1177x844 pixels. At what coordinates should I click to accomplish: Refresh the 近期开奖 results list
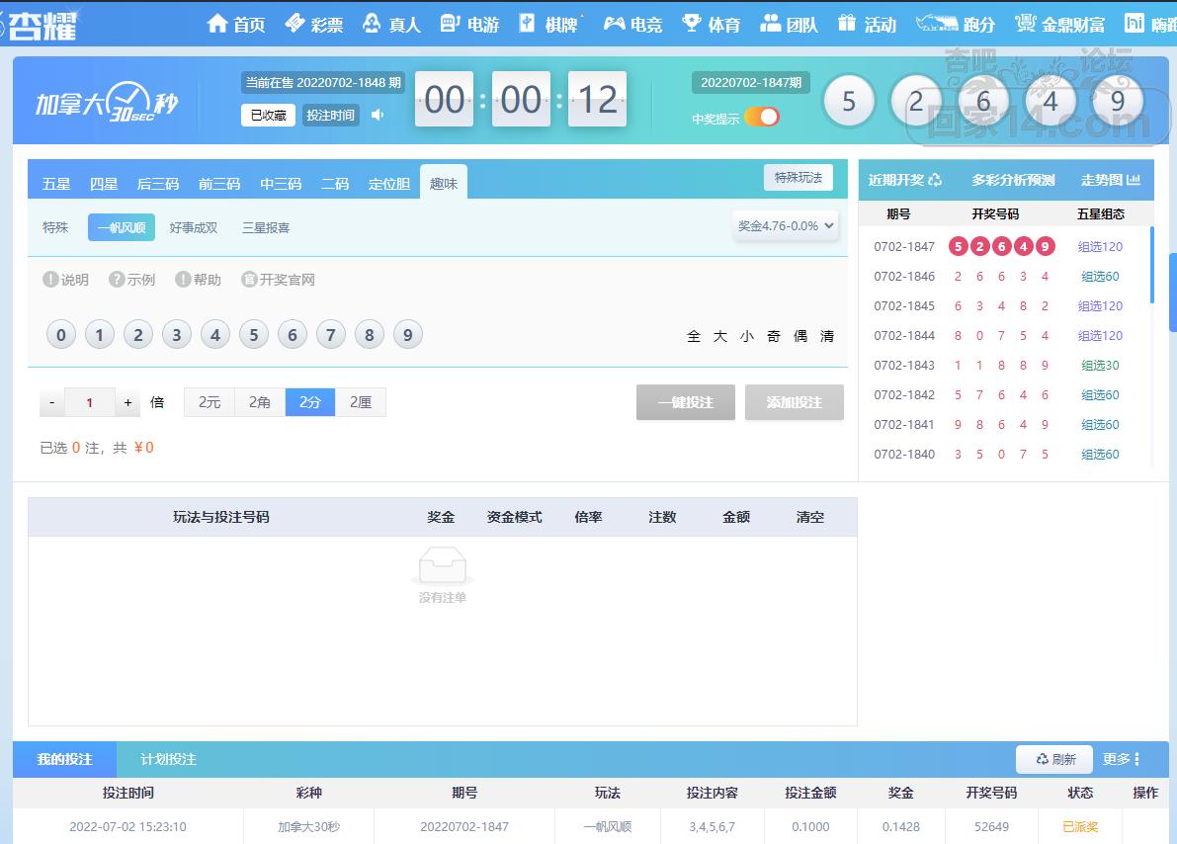935,180
